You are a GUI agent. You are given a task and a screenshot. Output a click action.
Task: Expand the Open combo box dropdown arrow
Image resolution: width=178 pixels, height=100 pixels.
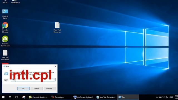tap(54, 80)
